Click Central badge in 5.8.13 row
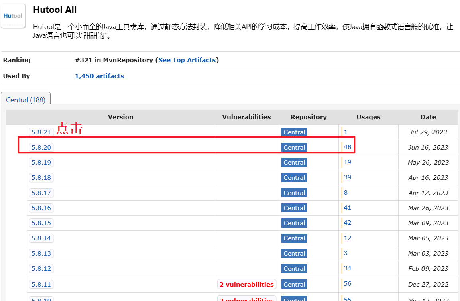 click(x=294, y=254)
